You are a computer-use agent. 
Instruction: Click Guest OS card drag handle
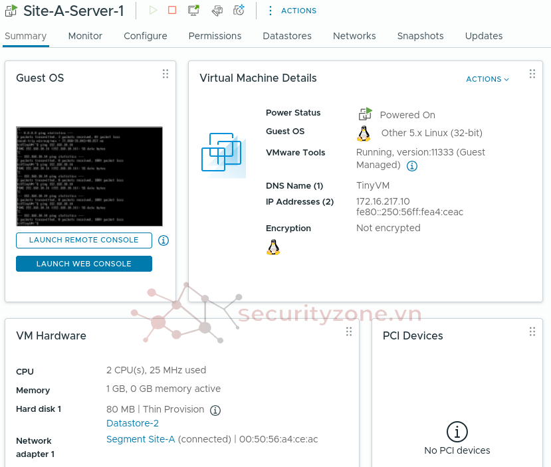point(165,74)
